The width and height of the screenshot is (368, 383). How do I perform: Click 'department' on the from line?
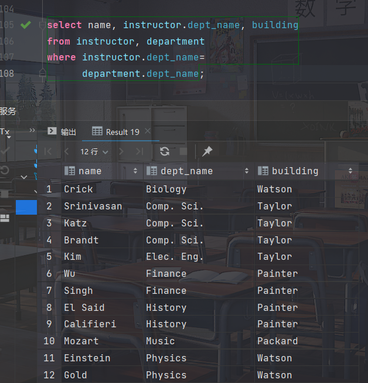[x=175, y=42]
